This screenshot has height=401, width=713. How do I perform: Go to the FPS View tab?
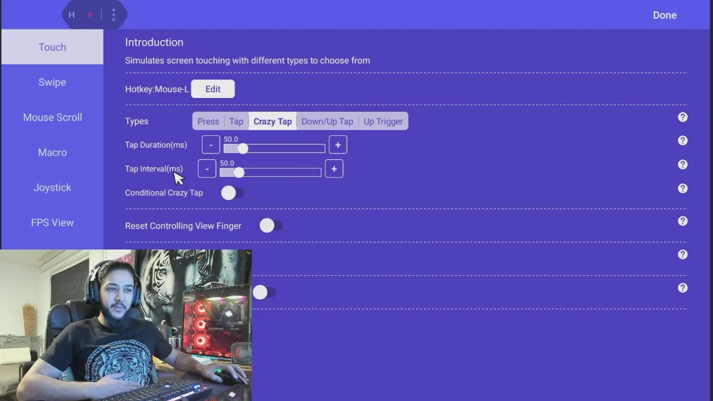pyautogui.click(x=52, y=223)
